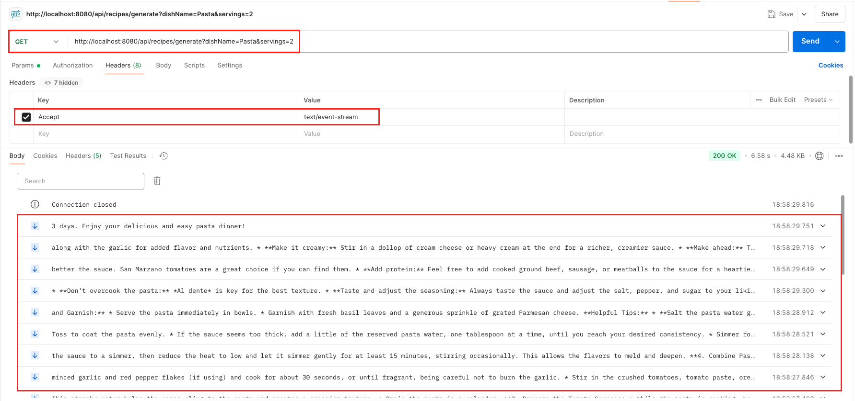855x401 pixels.
Task: Select the Headers (8) request tab
Action: click(x=123, y=65)
